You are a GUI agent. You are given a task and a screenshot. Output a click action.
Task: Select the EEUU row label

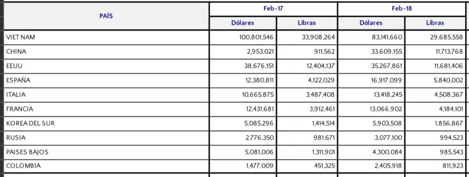106,66
